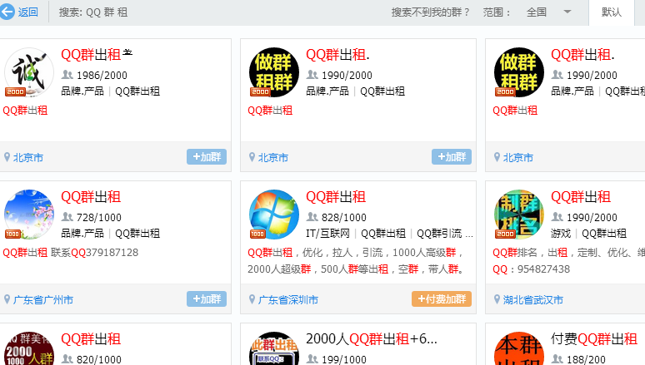Click member count icon next to 1986/2000

tap(67, 75)
